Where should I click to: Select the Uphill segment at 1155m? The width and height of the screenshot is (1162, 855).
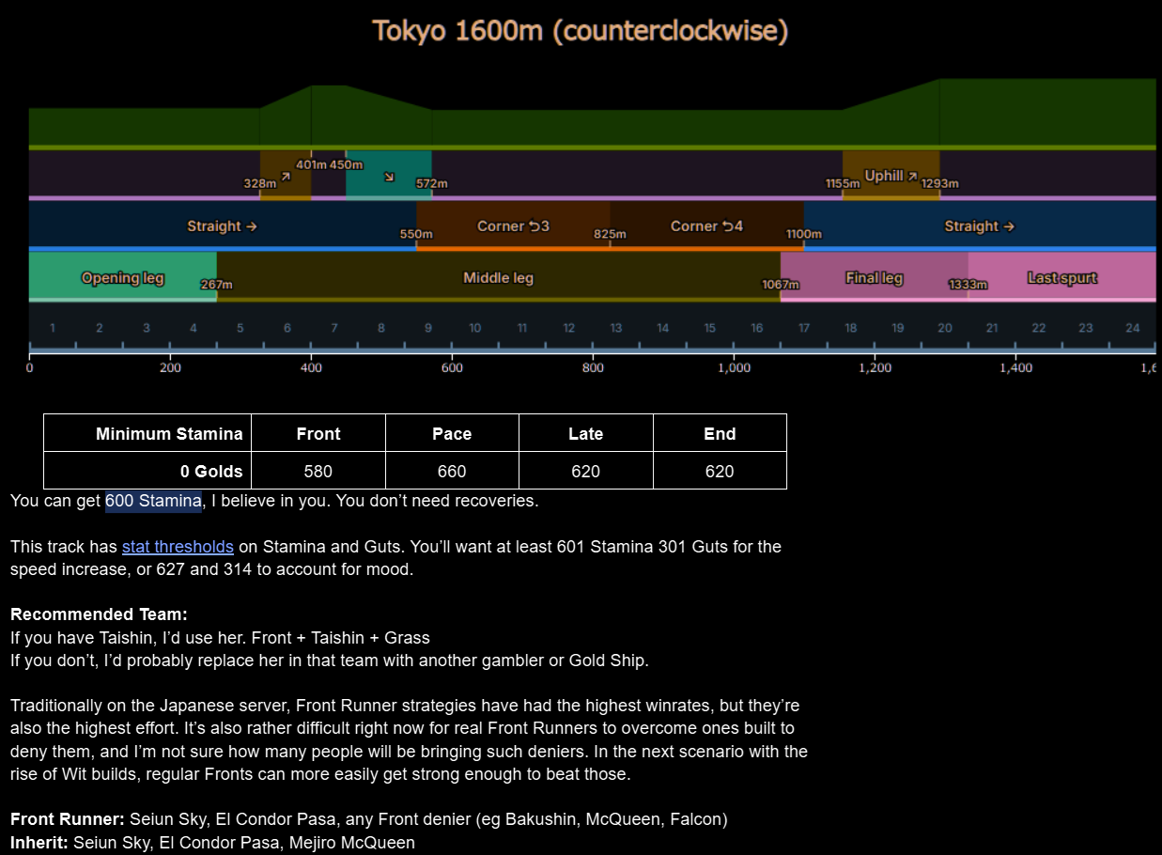pos(891,175)
